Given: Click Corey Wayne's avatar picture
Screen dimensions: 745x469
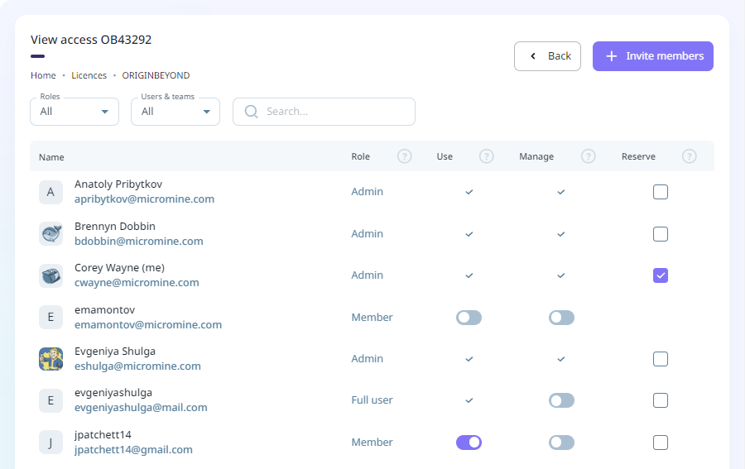Looking at the screenshot, I should [50, 275].
